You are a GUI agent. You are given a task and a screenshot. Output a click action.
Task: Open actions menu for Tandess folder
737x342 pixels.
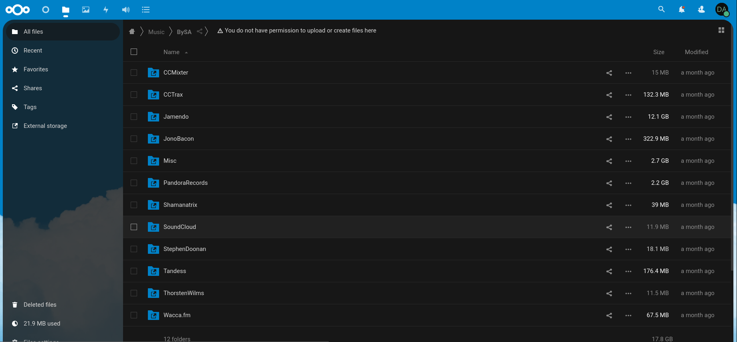[628, 271]
